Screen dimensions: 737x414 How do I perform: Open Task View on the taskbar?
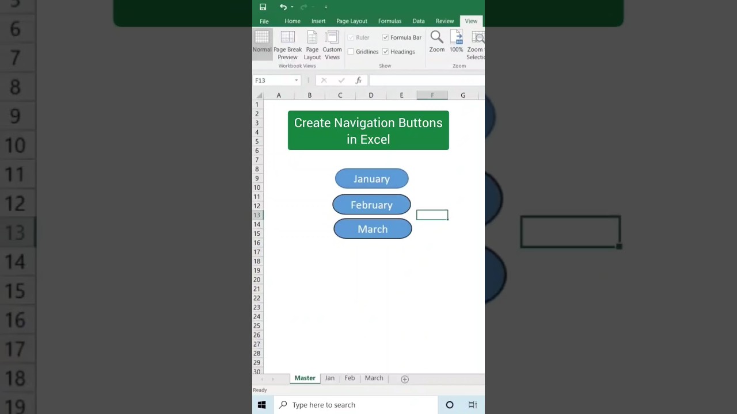[x=473, y=405]
